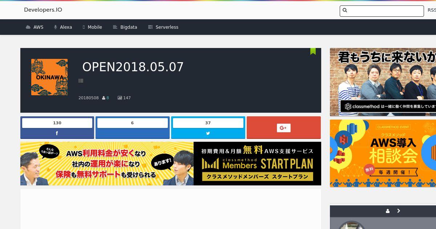The width and height of the screenshot is (436, 229).
Task: Click the bars icon beside Bigdata
Action: 115,27
